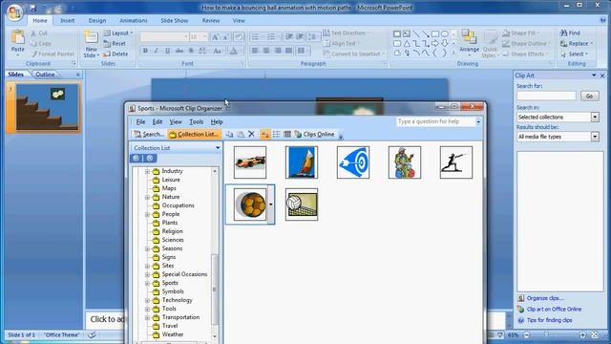Image resolution: width=611 pixels, height=344 pixels.
Task: Expand the Industry folder in the tree
Action: [148, 171]
